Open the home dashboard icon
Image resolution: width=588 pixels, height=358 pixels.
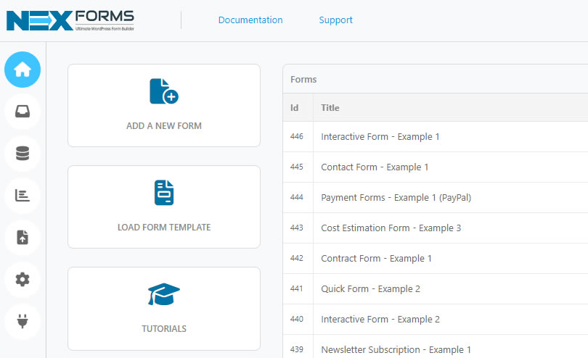[23, 70]
